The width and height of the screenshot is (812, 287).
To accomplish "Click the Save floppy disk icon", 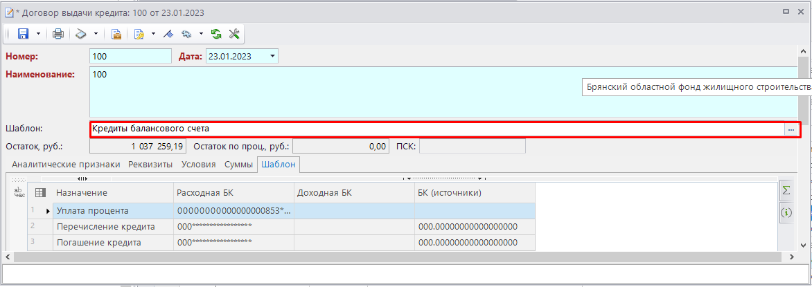I will (x=23, y=33).
